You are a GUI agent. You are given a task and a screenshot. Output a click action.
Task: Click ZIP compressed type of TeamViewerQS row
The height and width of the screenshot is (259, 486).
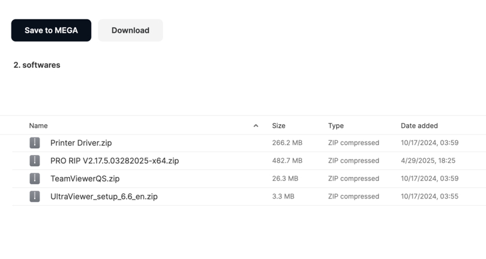click(353, 179)
